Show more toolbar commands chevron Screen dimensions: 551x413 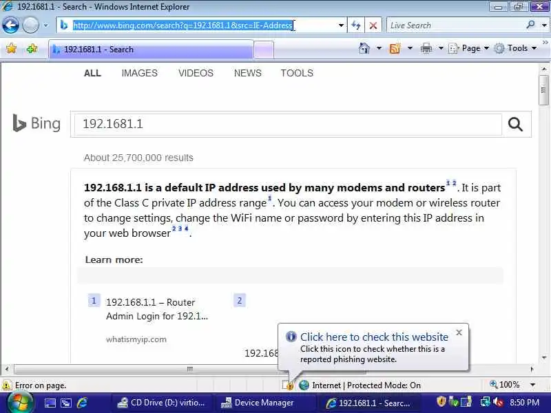[x=545, y=43]
